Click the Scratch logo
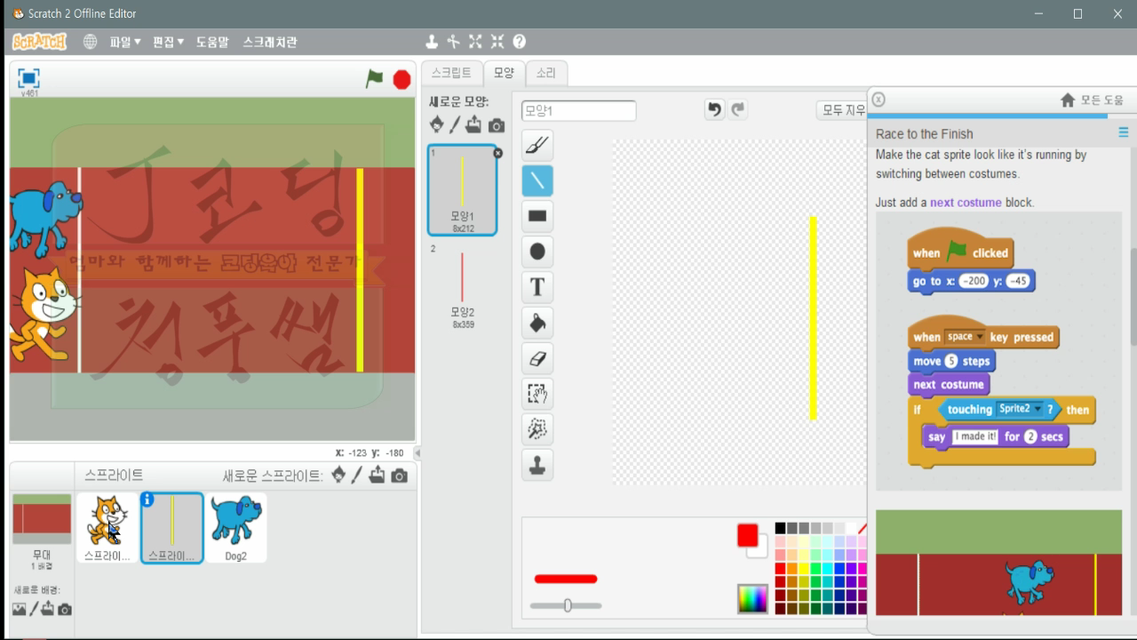 point(39,42)
